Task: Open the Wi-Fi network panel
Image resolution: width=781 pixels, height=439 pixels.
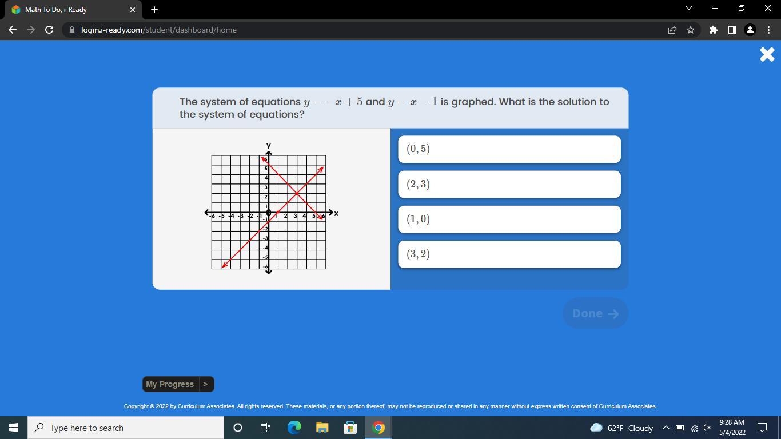Action: 694,428
